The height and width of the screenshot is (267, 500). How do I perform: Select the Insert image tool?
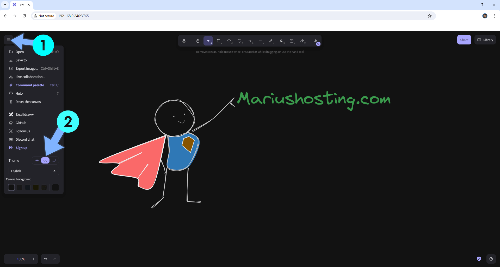tap(292, 41)
